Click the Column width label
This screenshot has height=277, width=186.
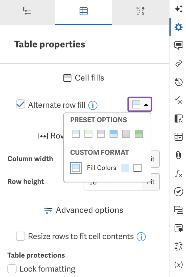tap(30, 159)
